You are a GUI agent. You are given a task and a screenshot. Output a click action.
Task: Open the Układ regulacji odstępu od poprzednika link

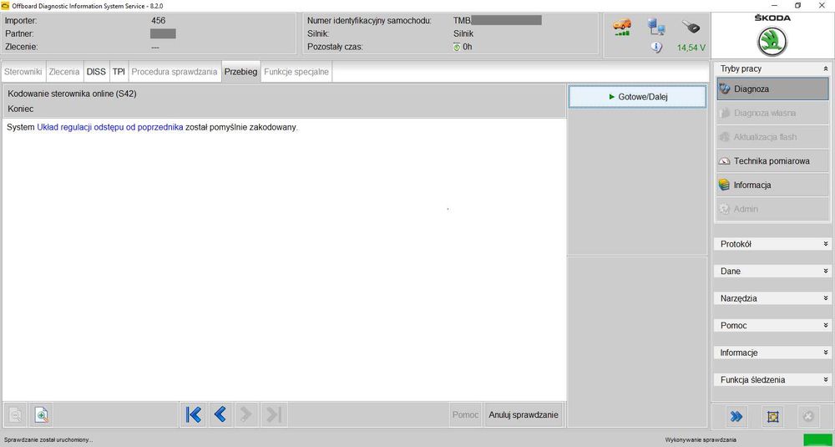(x=110, y=127)
